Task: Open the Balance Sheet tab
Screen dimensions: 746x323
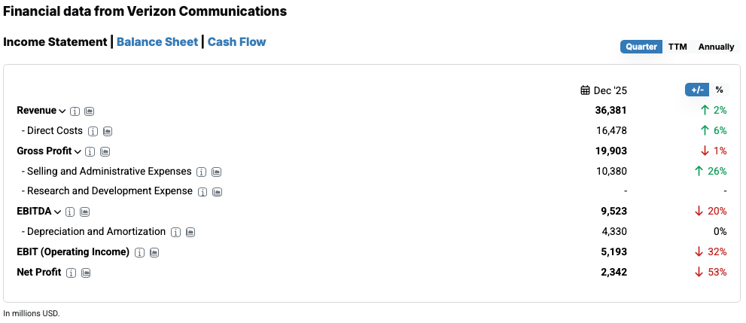Action: (157, 42)
